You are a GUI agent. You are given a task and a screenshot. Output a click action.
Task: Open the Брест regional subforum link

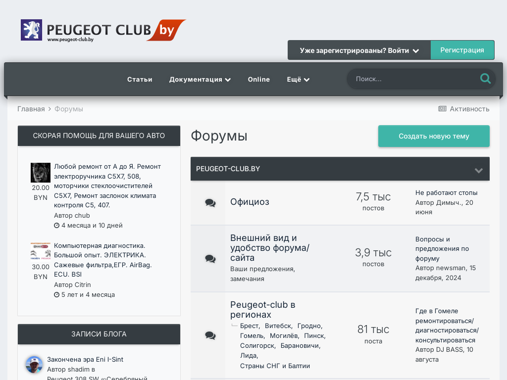(249, 326)
